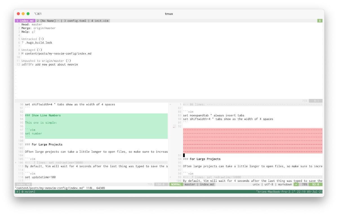
Task: Click the master branch name in status line
Action: (190, 184)
